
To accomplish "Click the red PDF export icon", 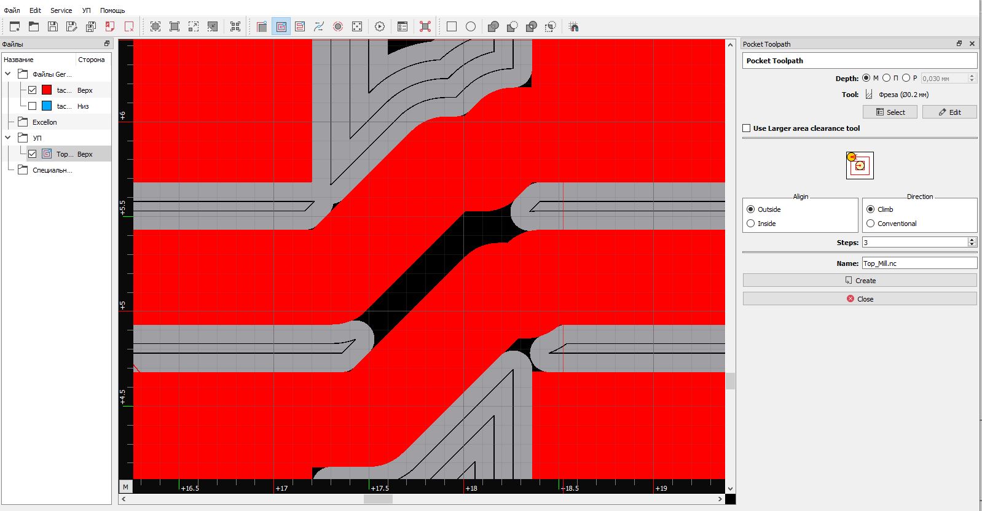I will point(110,26).
